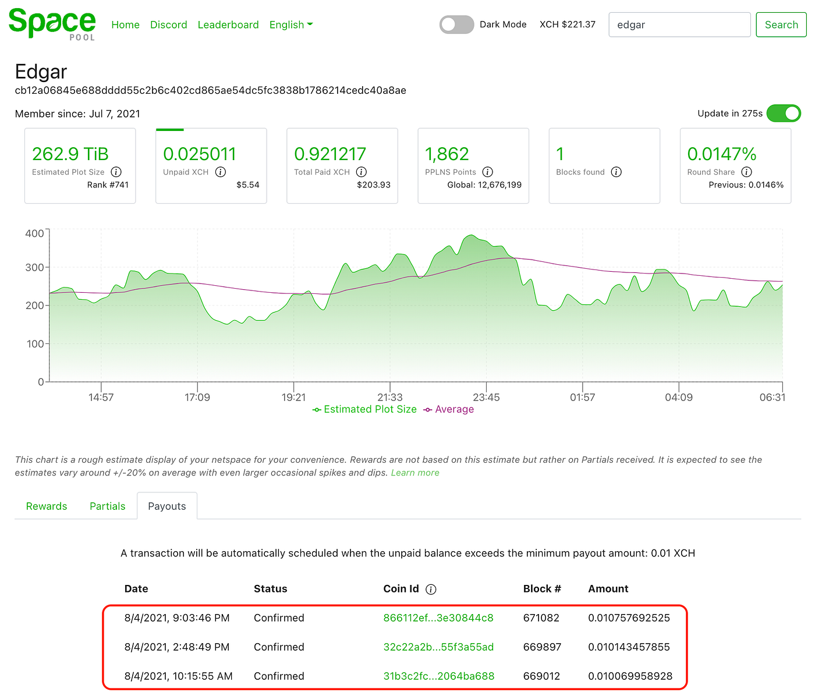Show info icon next to Unpaid XCH
The width and height of the screenshot is (815, 699).
(221, 172)
